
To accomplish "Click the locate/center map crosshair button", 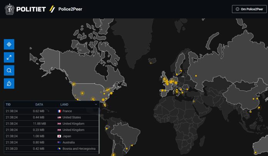I will [9, 45].
